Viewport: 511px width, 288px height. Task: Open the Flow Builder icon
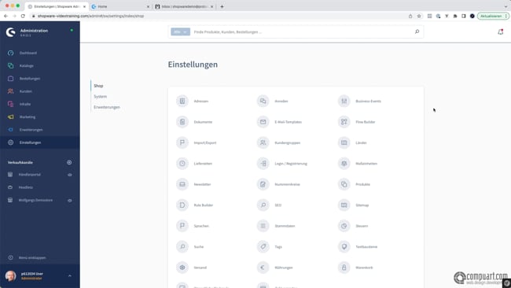(344, 122)
